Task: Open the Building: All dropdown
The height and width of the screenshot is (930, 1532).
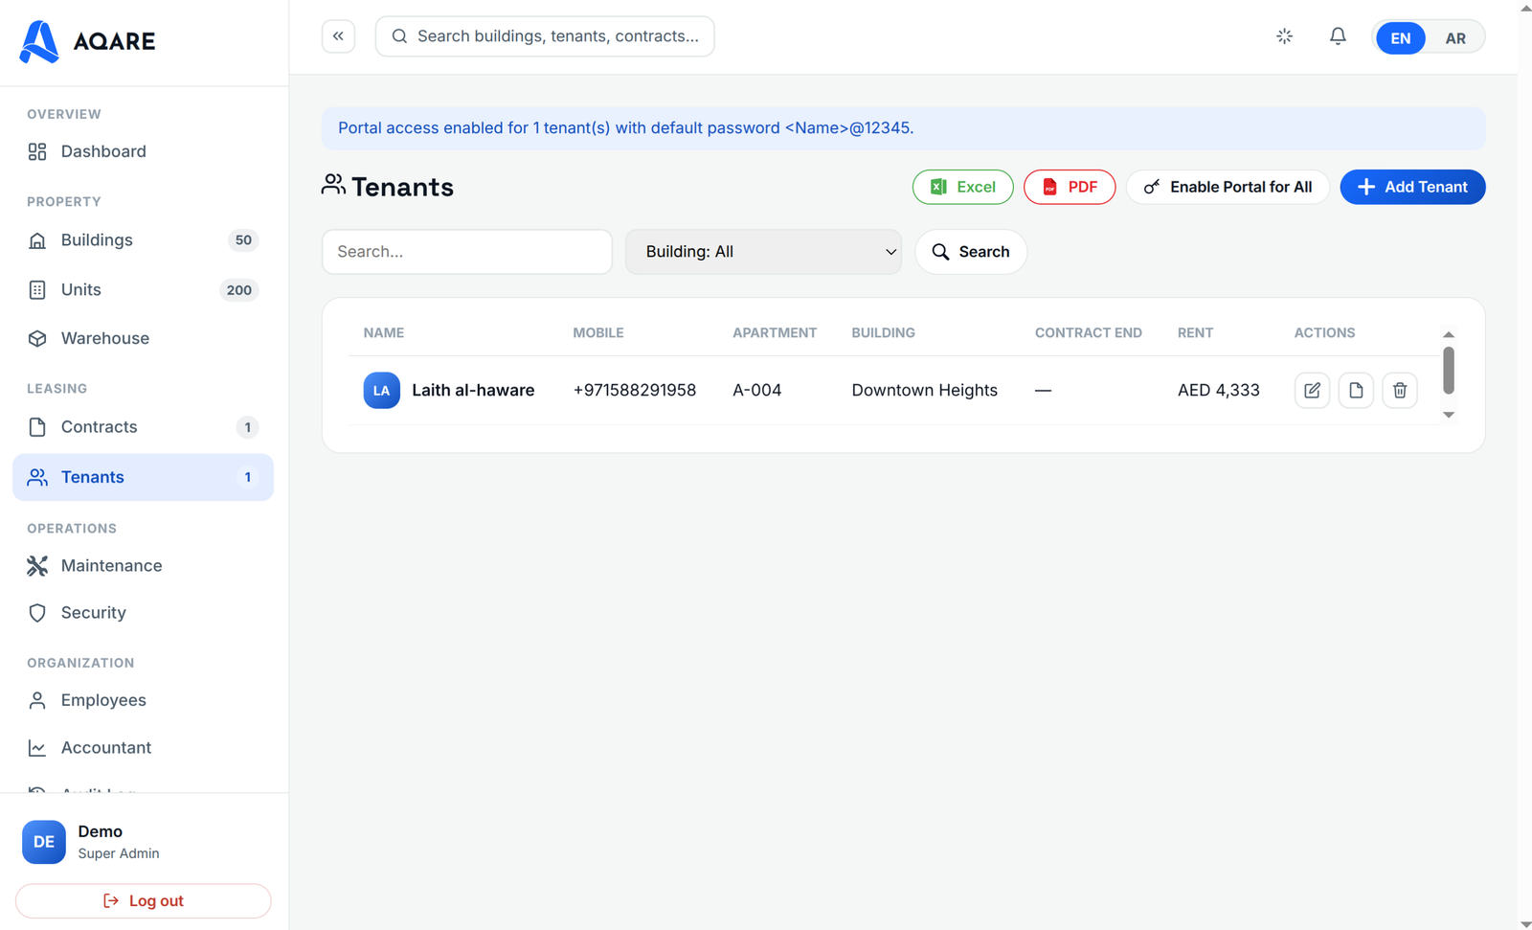Action: click(763, 252)
